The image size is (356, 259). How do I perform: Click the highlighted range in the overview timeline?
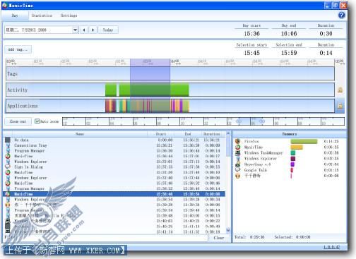point(250,121)
